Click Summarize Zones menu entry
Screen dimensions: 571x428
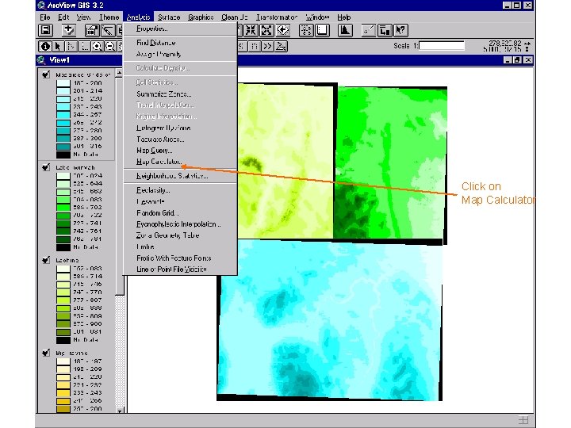pyautogui.click(x=163, y=94)
